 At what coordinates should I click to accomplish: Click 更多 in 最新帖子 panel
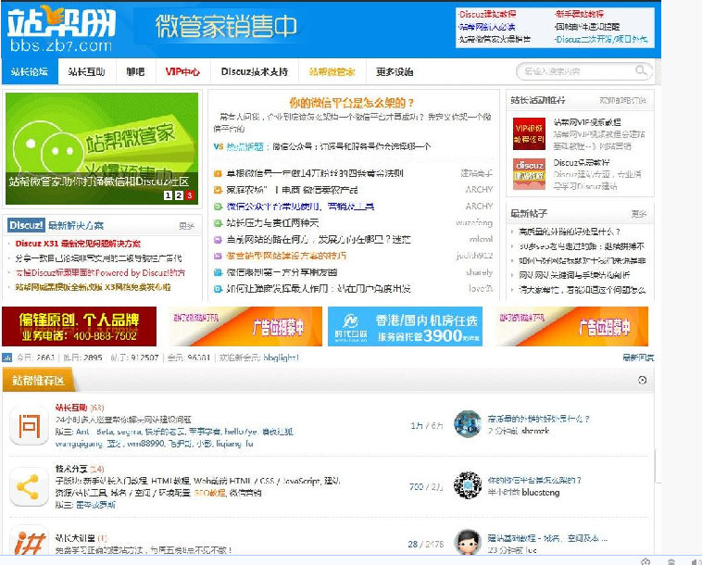[x=639, y=214]
